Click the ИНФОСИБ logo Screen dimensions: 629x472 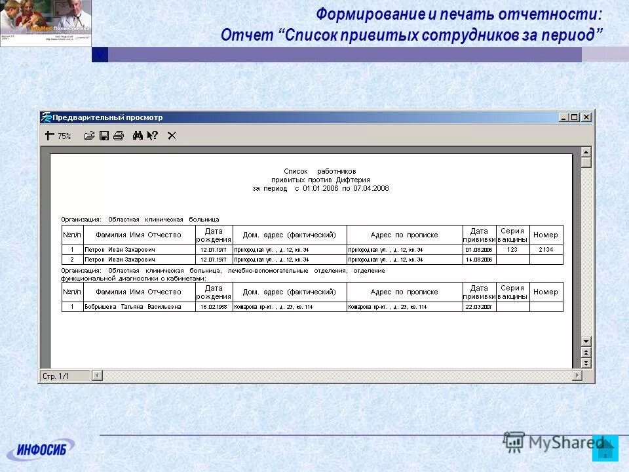click(x=41, y=449)
